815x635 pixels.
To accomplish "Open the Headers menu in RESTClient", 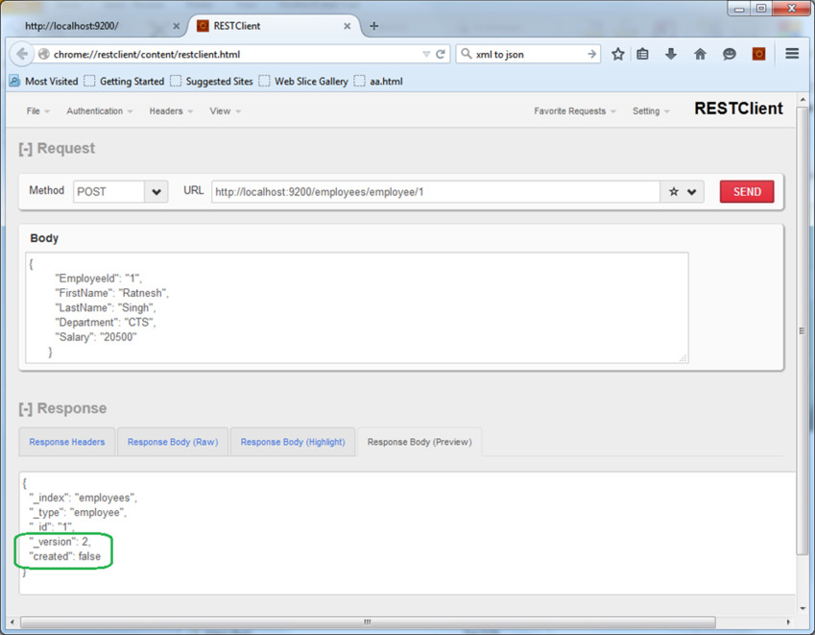I will pos(170,110).
